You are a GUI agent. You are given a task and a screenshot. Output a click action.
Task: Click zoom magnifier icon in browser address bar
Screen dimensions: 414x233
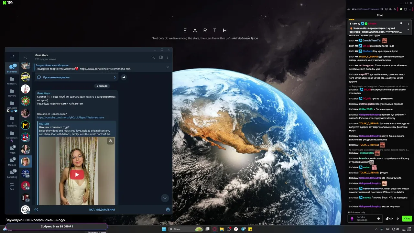382,9
